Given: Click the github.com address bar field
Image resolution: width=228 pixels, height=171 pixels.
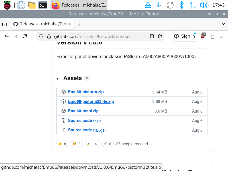Looking at the screenshot, I should point(97,36).
